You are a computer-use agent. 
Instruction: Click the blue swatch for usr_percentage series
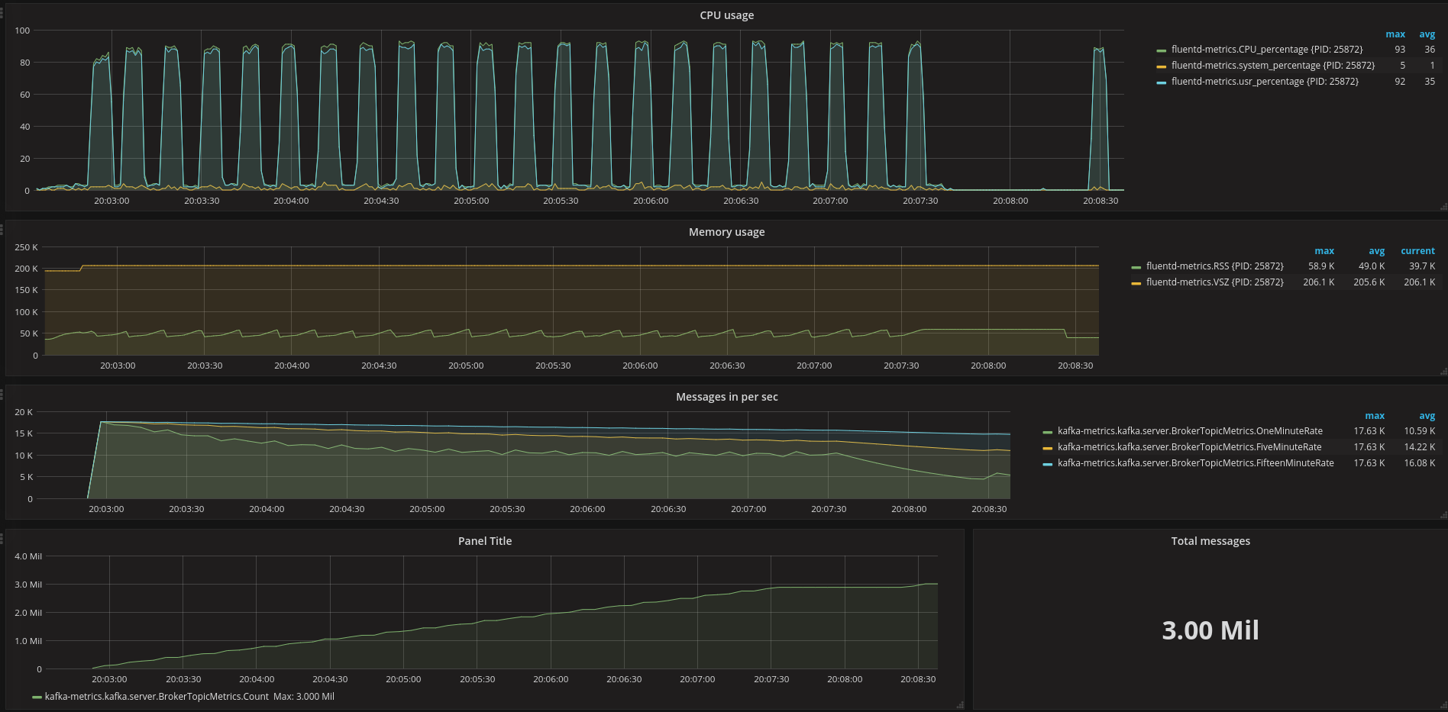pos(1162,82)
